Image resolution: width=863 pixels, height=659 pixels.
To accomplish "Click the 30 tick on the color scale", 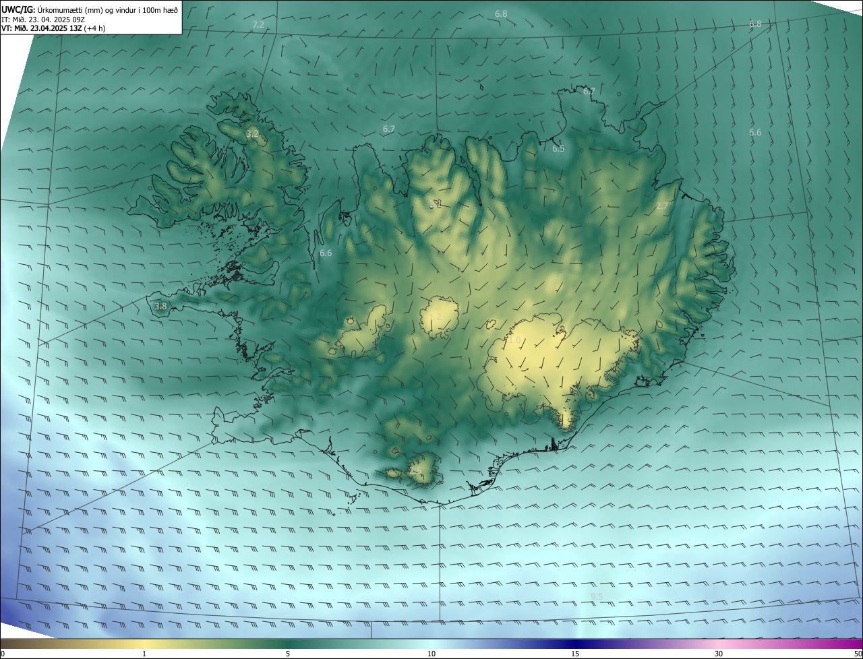I will [719, 654].
